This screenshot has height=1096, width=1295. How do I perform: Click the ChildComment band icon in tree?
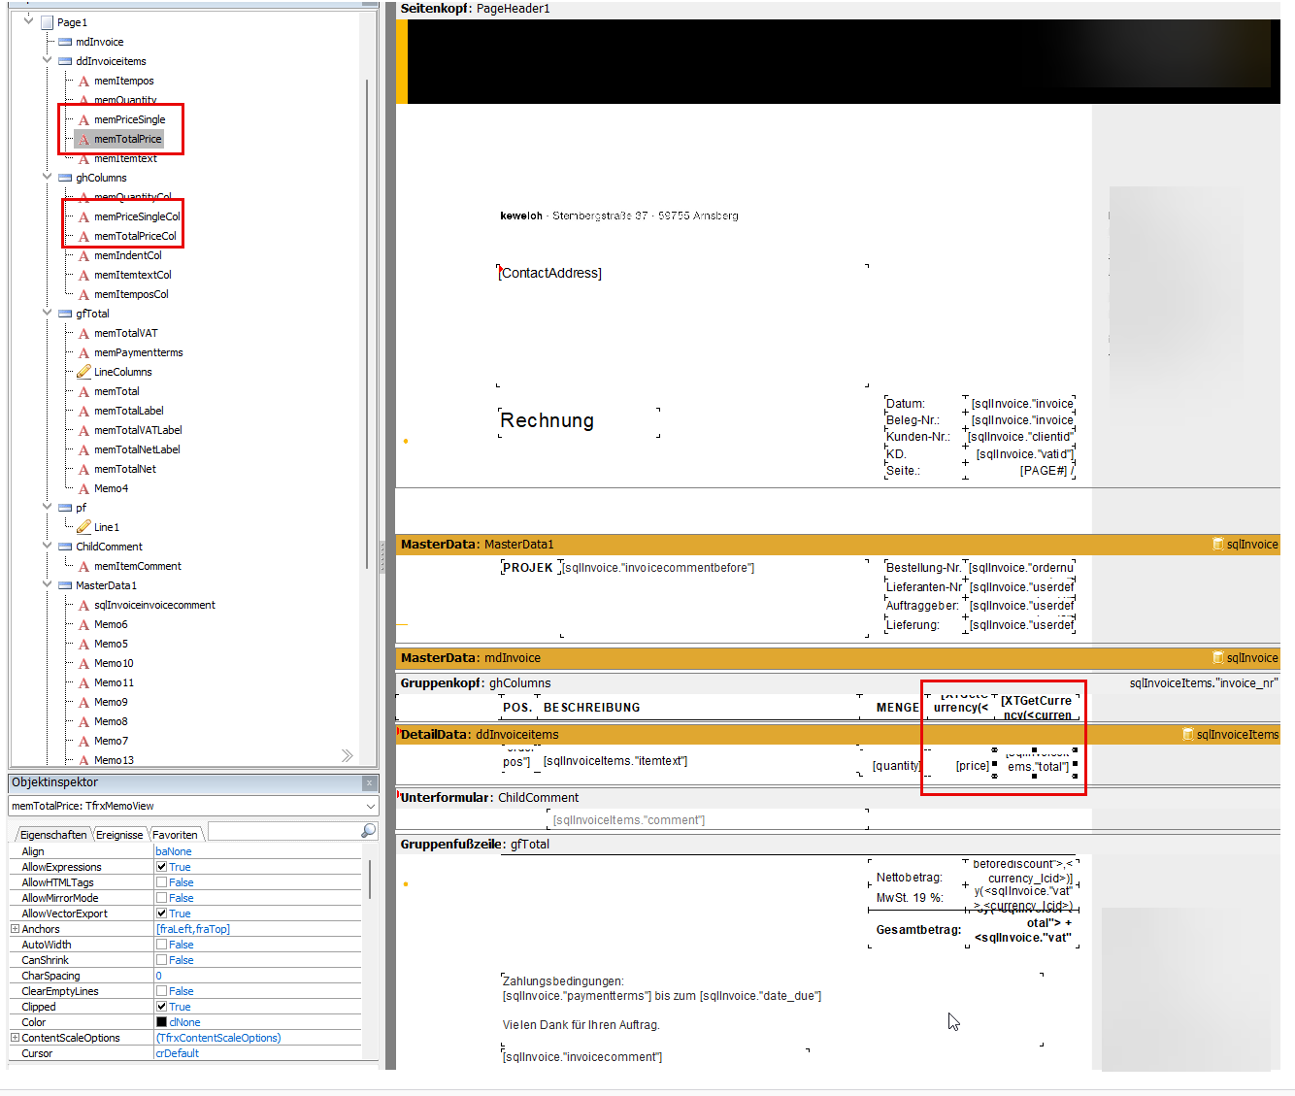click(x=65, y=547)
